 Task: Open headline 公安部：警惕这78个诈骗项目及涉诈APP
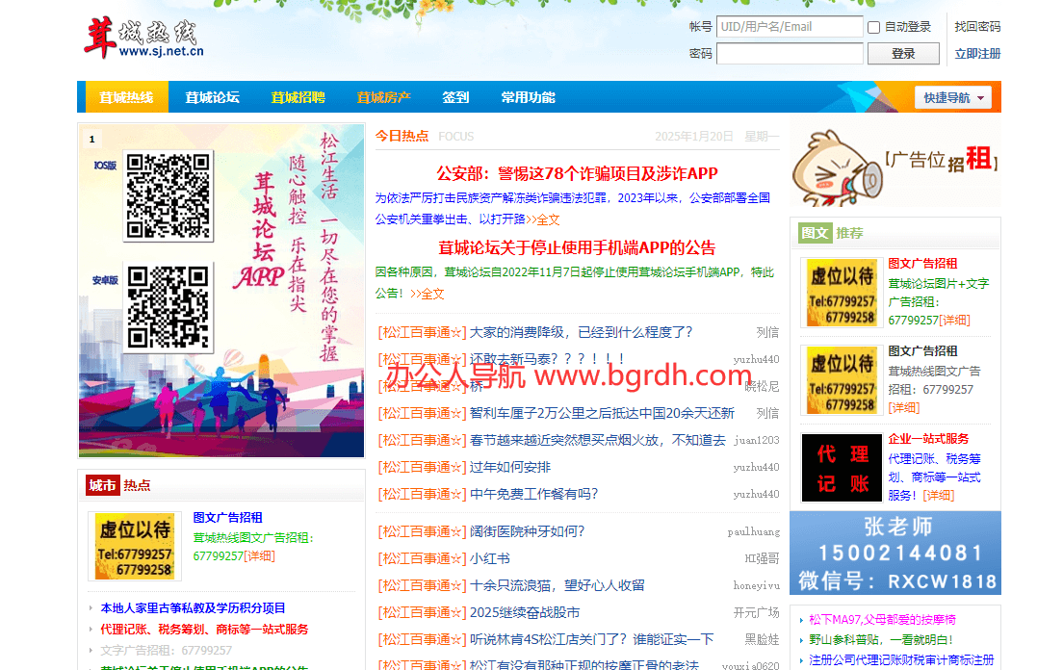coord(577,173)
